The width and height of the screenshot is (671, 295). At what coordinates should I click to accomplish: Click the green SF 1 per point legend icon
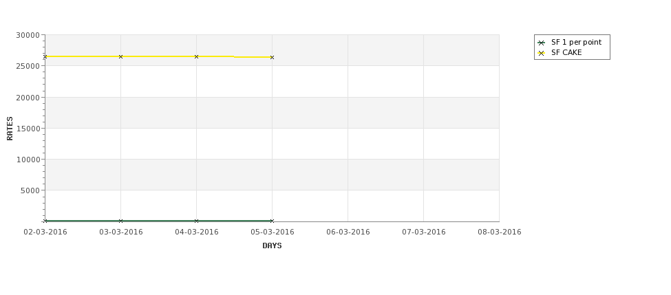542,43
